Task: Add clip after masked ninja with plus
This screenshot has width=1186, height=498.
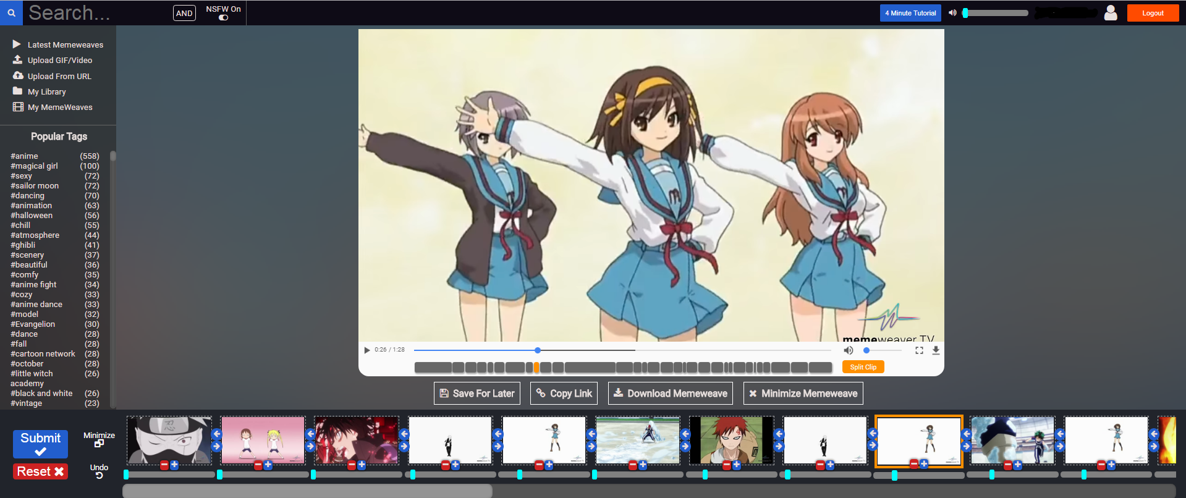Action: point(174,465)
